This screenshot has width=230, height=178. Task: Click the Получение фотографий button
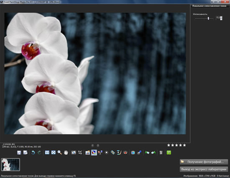pos(204,162)
